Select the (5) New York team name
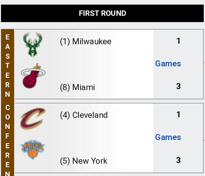The width and height of the screenshot is (205, 176). pyautogui.click(x=84, y=161)
